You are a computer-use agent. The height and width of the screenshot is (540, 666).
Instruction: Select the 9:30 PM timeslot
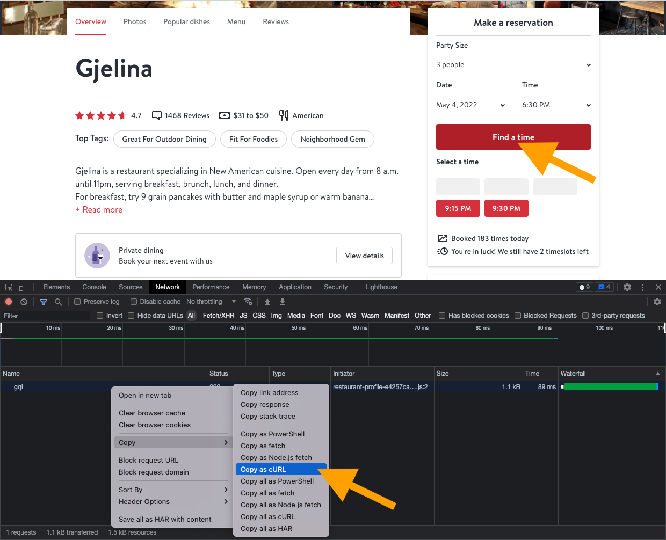[x=506, y=208]
